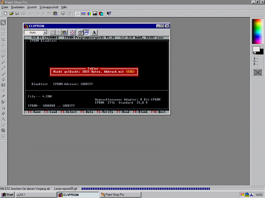This screenshot has width=265, height=198.
Task: Swap foreground and background colors
Action: pyautogui.click(x=254, y=53)
